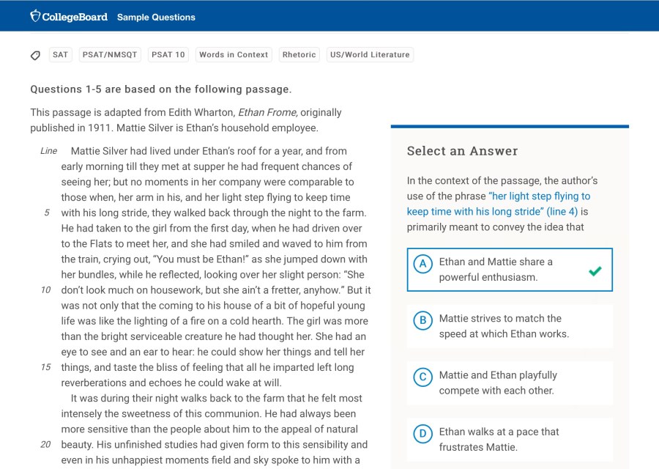Select "Mattie strives to match the speed" answer
This screenshot has height=469, width=659.
(504, 326)
